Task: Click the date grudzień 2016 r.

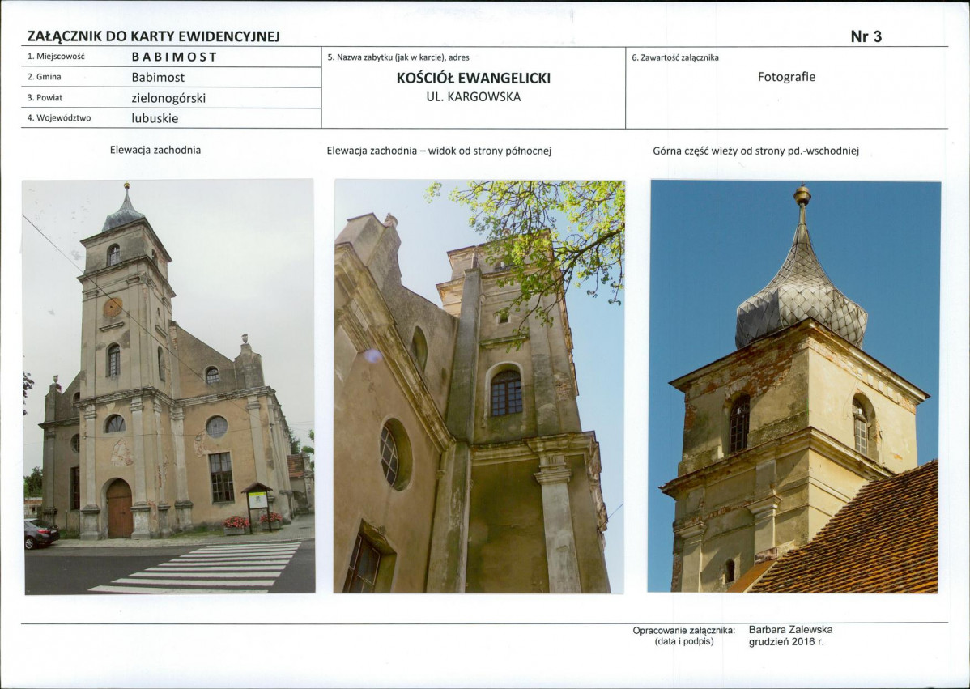Action: tap(786, 642)
